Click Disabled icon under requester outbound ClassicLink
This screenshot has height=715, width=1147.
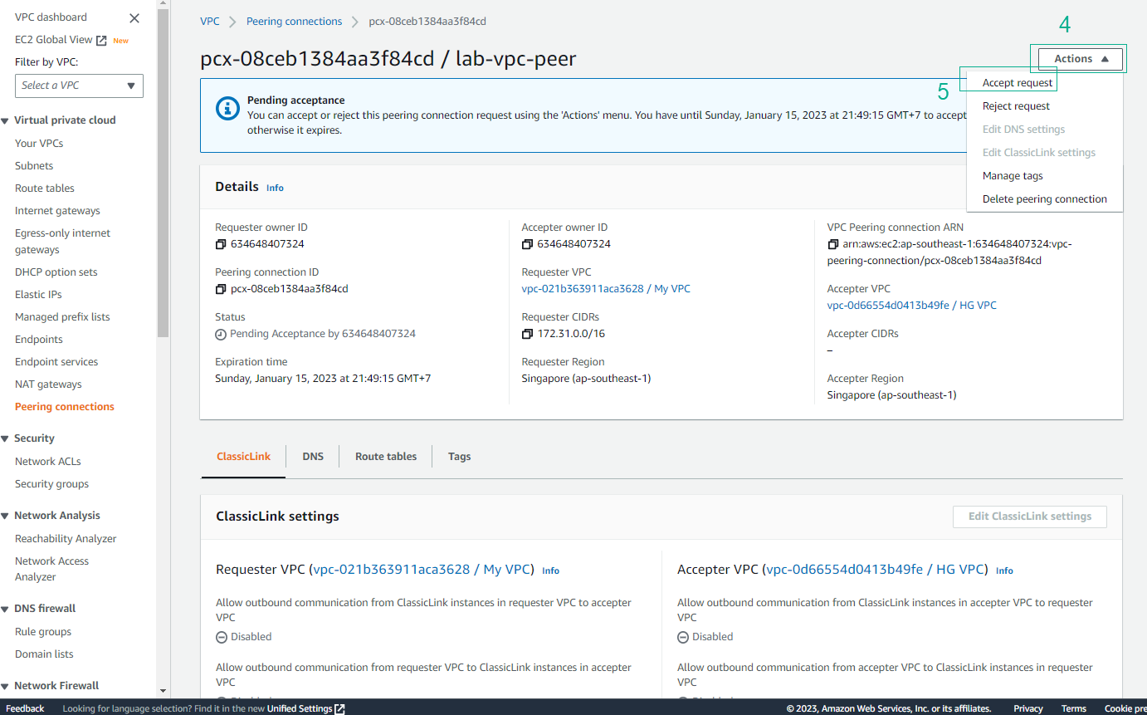222,638
